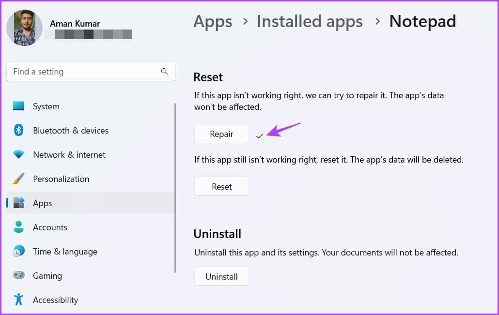Screen dimensions: 499x315
Task: Click the Accounts person icon
Action: (x=18, y=227)
